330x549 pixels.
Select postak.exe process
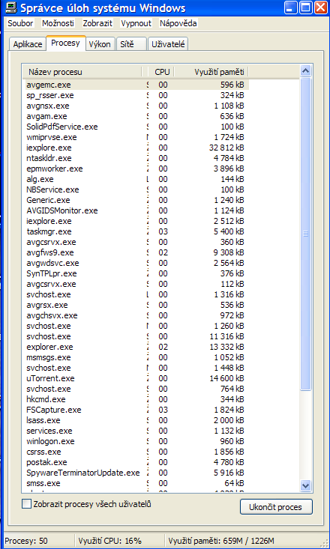[137, 462]
